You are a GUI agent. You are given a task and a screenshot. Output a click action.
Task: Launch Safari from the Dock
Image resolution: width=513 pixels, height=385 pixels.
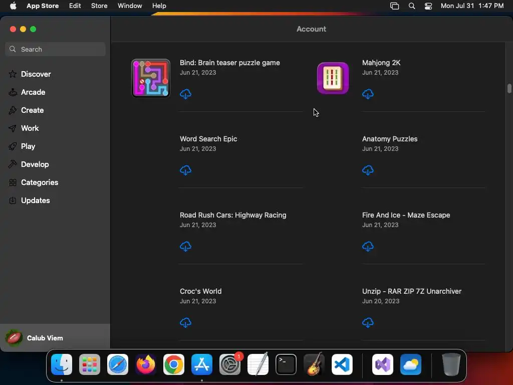[x=118, y=364]
